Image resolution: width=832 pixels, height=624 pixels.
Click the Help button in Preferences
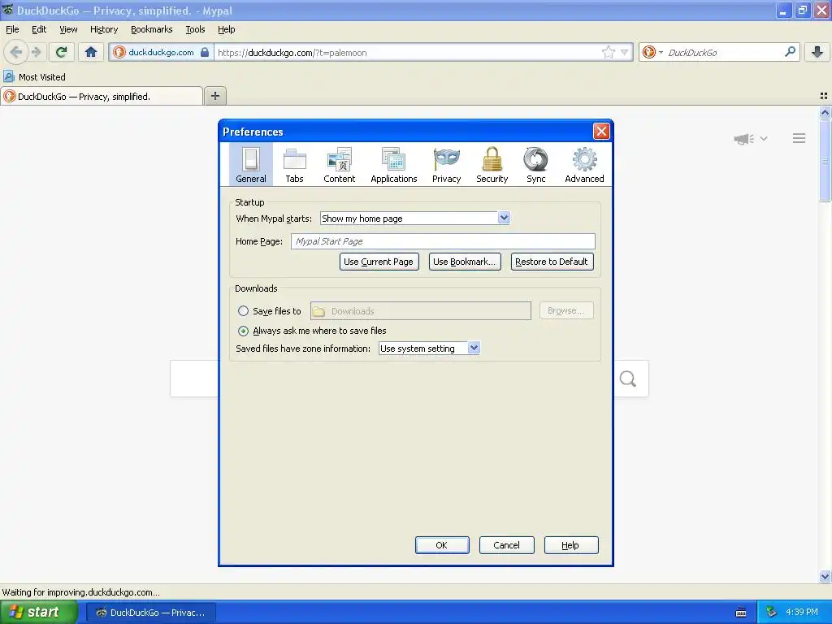571,545
